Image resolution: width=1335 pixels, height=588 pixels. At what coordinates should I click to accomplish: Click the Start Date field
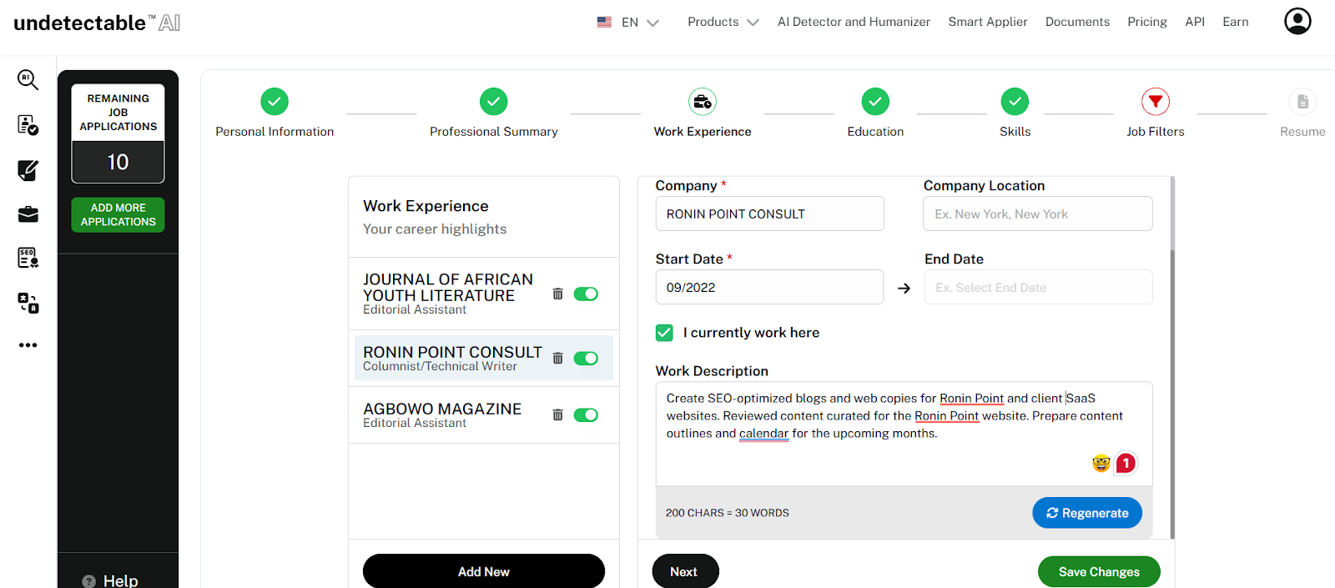click(x=769, y=287)
